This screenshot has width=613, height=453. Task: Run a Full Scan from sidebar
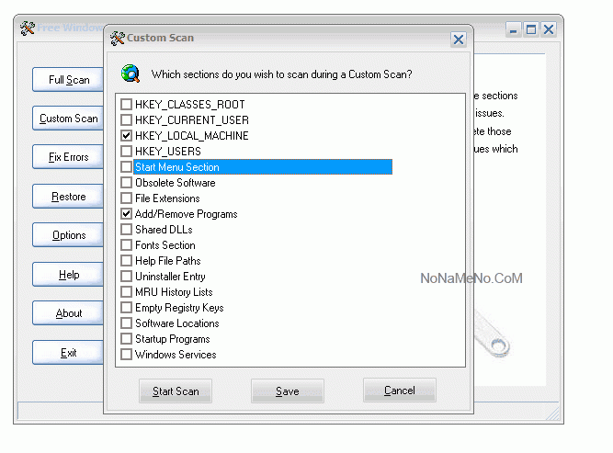(x=69, y=80)
